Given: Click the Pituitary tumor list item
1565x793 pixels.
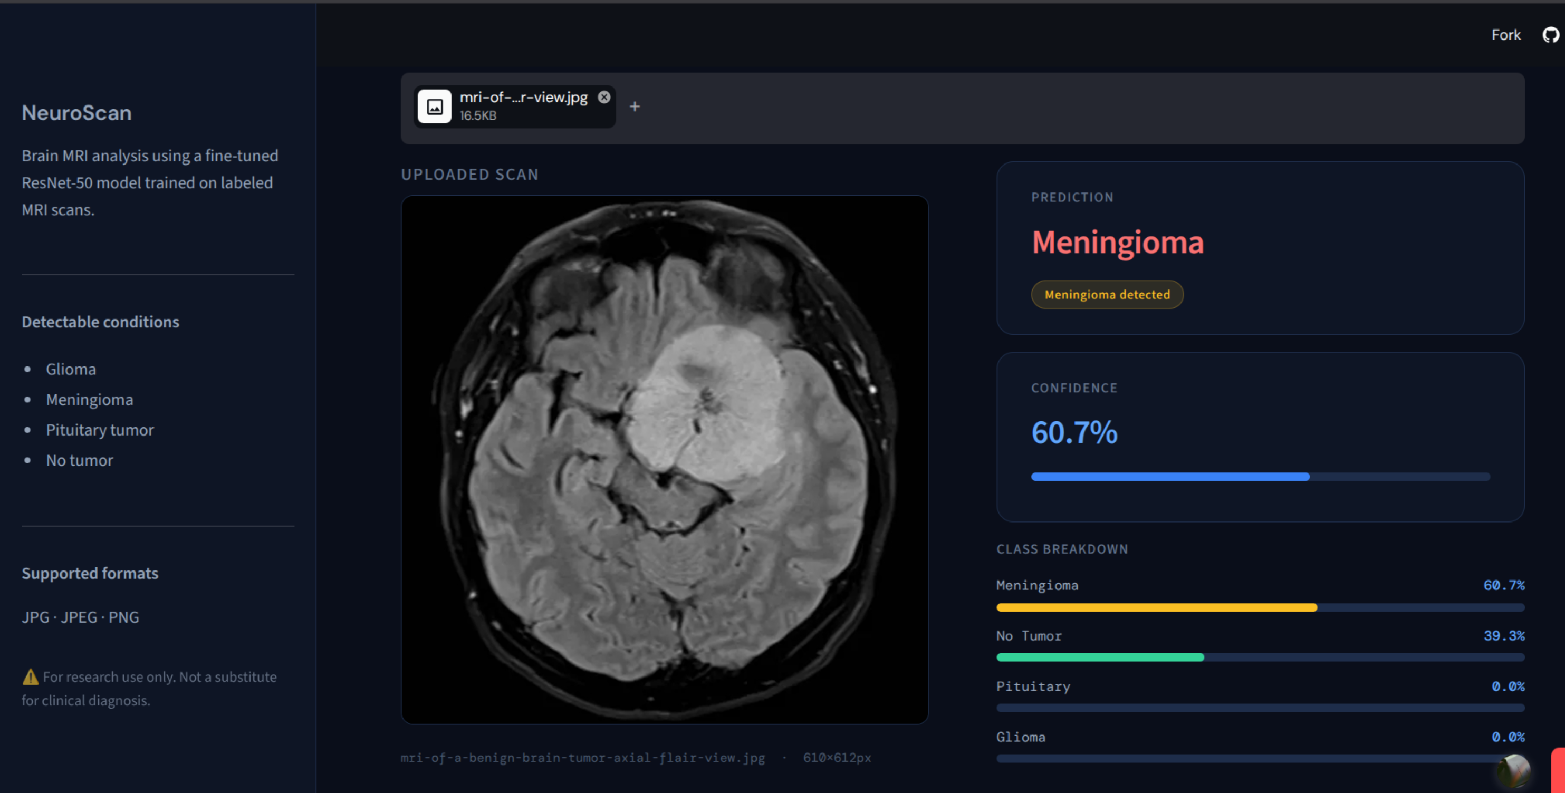Looking at the screenshot, I should point(100,430).
